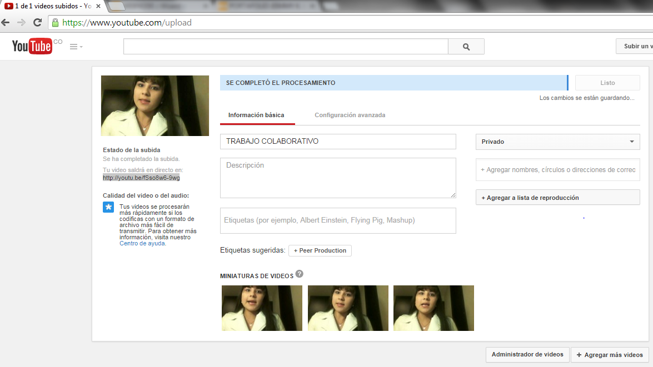The height and width of the screenshot is (367, 653).
Task: Choose the second video thumbnail
Action: [x=348, y=308]
